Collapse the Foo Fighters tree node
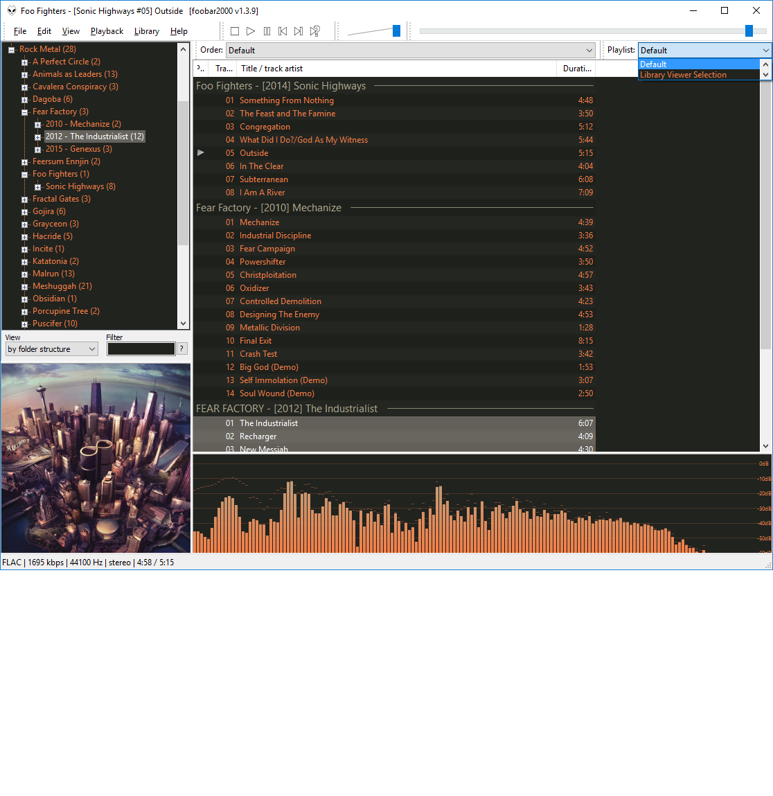This screenshot has width=773, height=796. tap(24, 175)
